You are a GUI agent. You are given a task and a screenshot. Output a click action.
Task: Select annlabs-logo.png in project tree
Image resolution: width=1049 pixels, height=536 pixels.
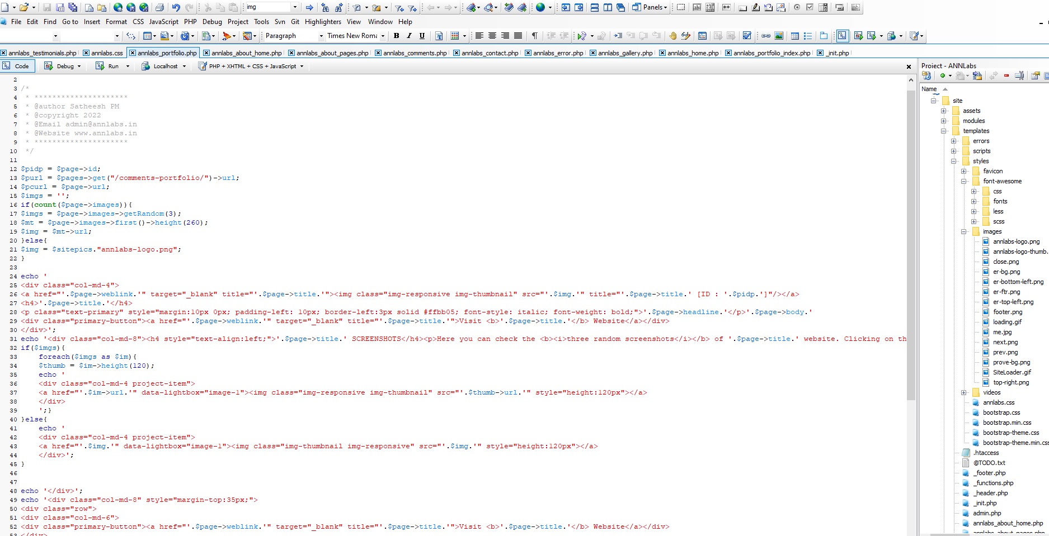click(x=1016, y=241)
